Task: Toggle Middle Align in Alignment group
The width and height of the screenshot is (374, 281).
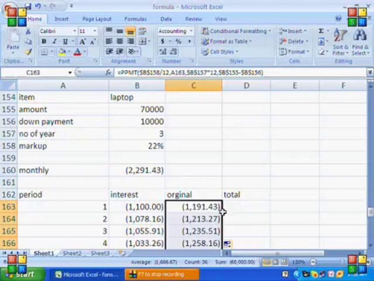Action: (120, 31)
